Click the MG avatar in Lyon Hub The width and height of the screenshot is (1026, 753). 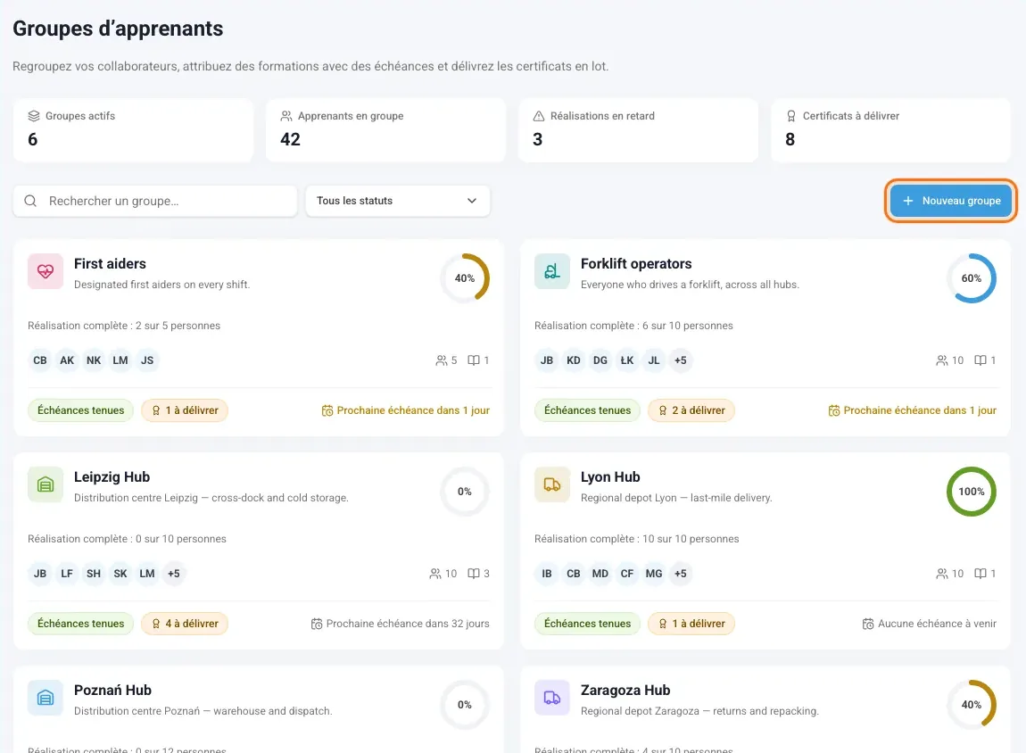click(654, 574)
